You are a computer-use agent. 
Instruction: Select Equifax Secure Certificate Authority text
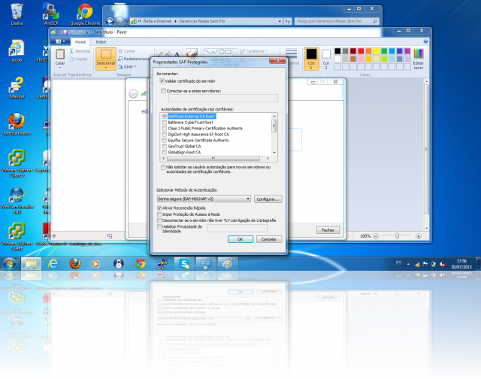198,141
